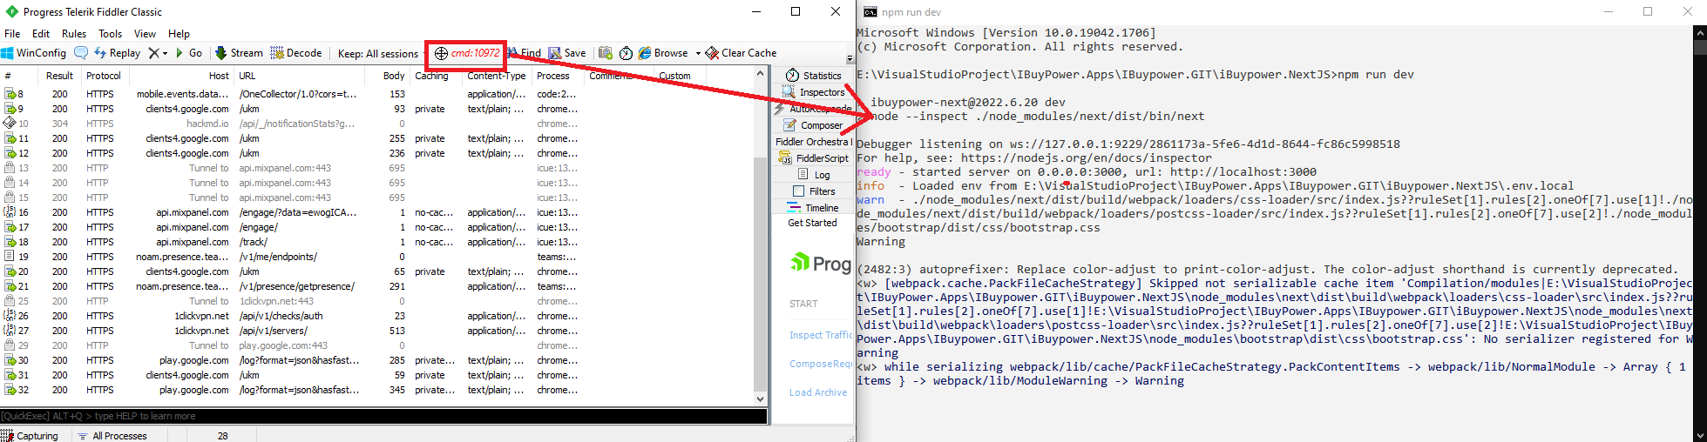Viewport: 1707px width, 442px height.
Task: Toggle Stream mode in toolbar
Action: coord(239,53)
